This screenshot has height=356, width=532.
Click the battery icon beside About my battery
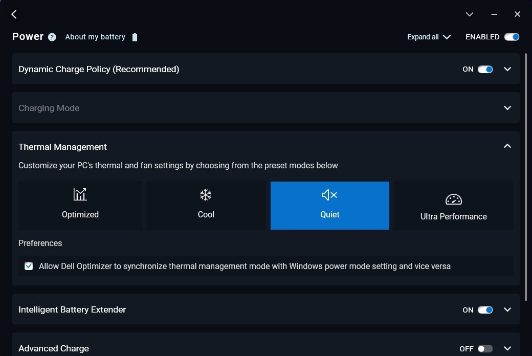(x=135, y=37)
